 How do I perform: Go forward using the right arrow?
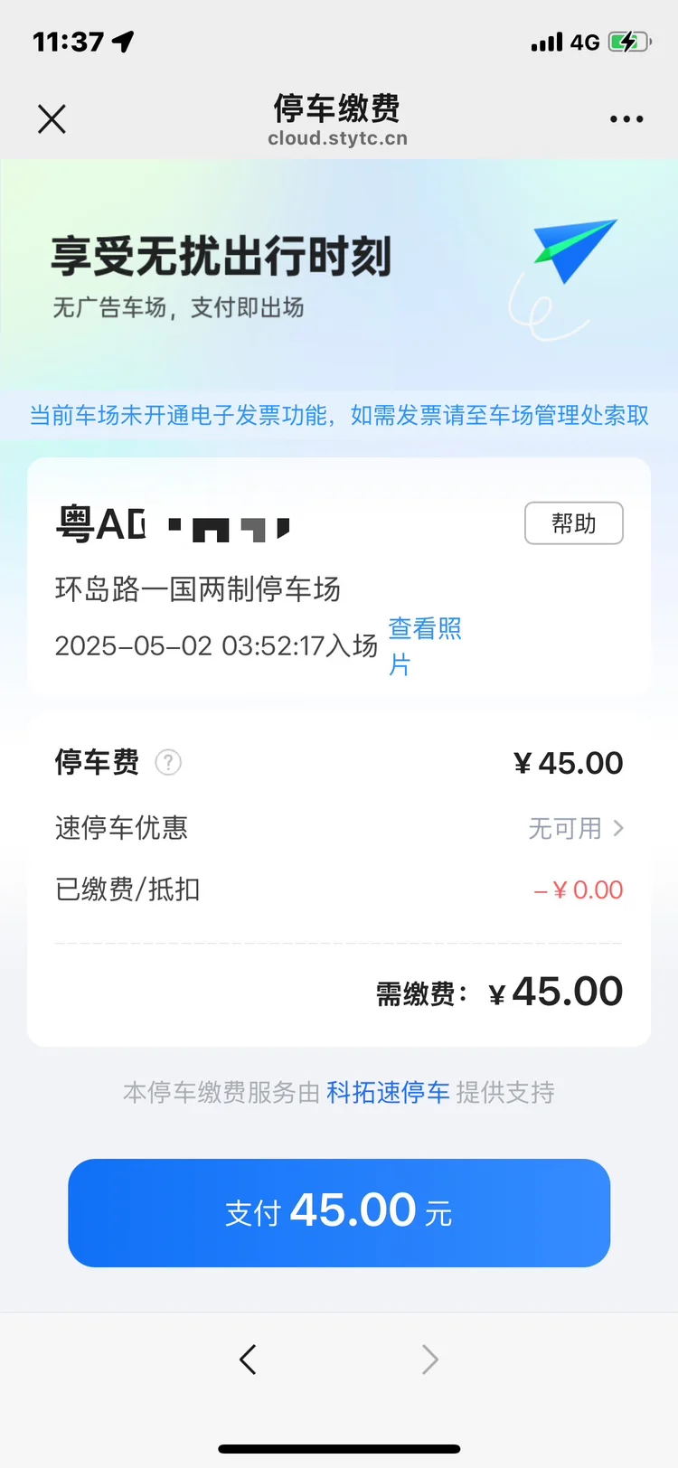(430, 1360)
